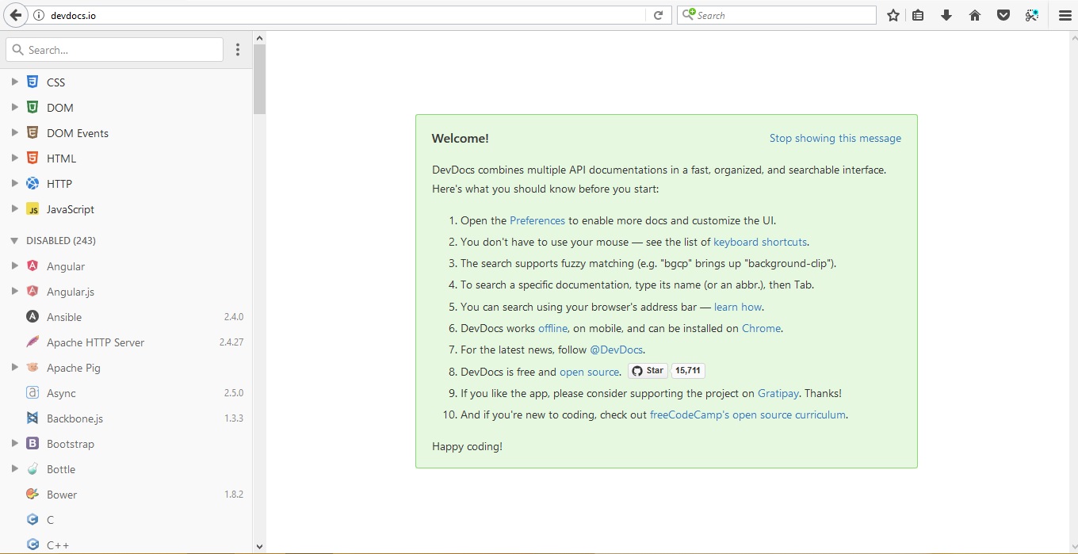
Task: Follow the @DevDocs link
Action: coord(617,350)
